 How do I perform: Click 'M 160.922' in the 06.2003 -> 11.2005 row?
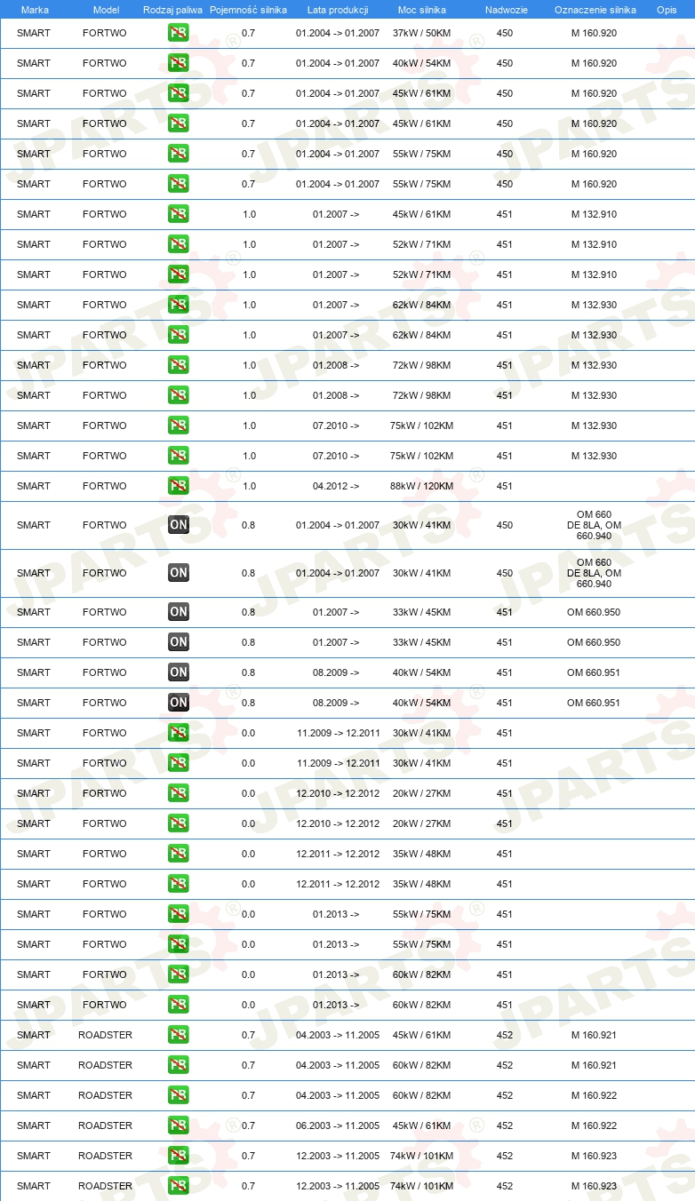pyautogui.click(x=594, y=1125)
